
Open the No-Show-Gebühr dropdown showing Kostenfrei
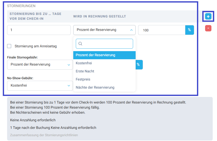pyautogui.click(x=40, y=86)
